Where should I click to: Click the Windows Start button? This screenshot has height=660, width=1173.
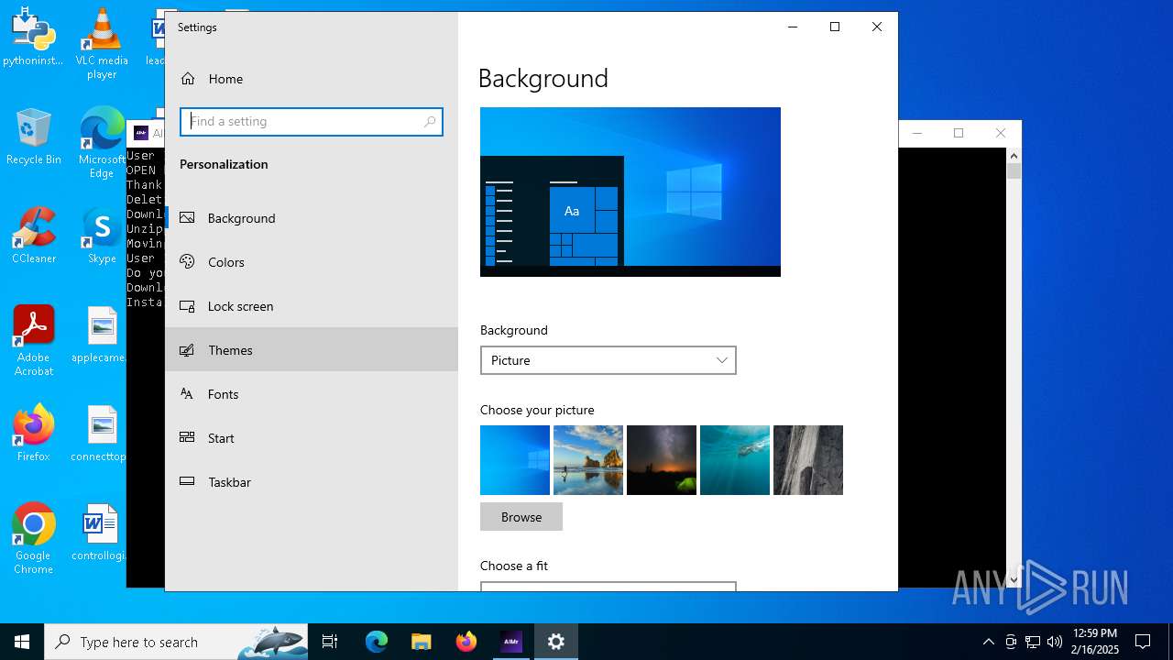pos(22,642)
